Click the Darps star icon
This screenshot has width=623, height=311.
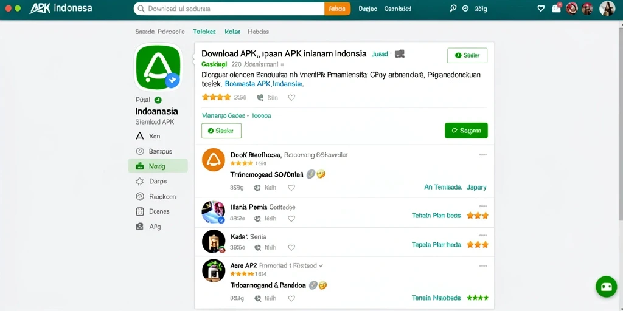click(139, 181)
